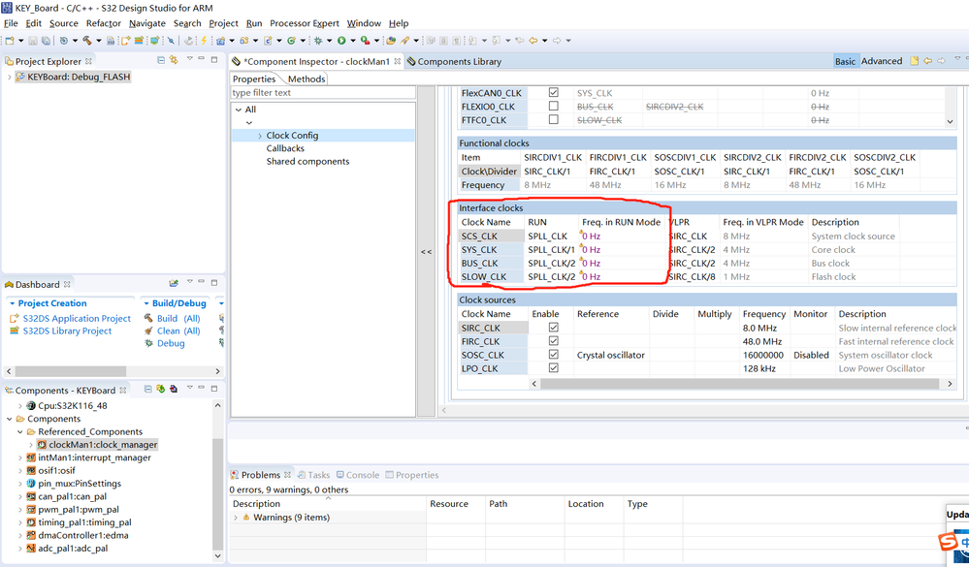Click the Cpu:S32K116_48 chip icon
Screen dimensions: 969x567
31,406
